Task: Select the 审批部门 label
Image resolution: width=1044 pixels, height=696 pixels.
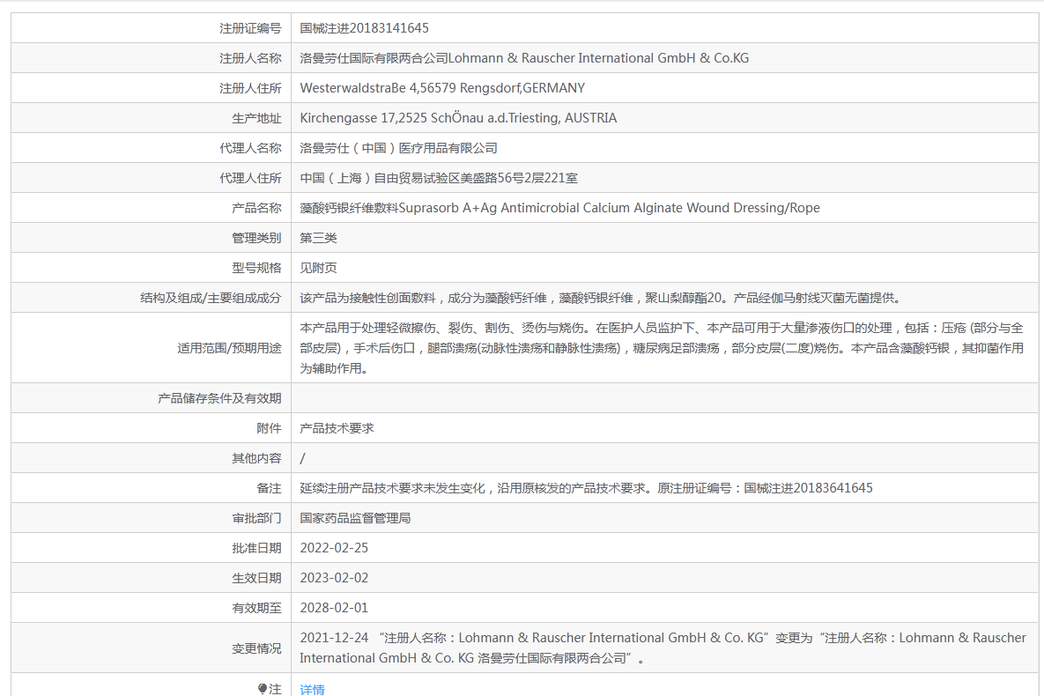Action: (x=256, y=518)
